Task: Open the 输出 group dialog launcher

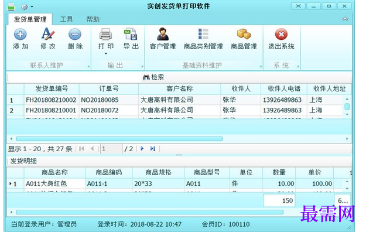Action: click(x=142, y=67)
